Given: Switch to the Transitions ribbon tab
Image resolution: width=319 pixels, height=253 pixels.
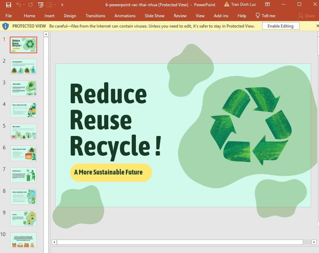Looking at the screenshot, I should [x=95, y=15].
